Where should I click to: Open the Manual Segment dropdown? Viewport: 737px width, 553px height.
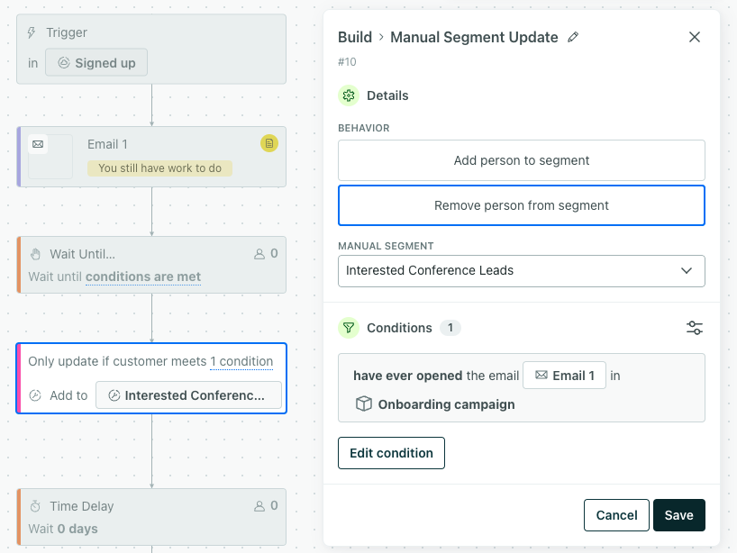522,270
